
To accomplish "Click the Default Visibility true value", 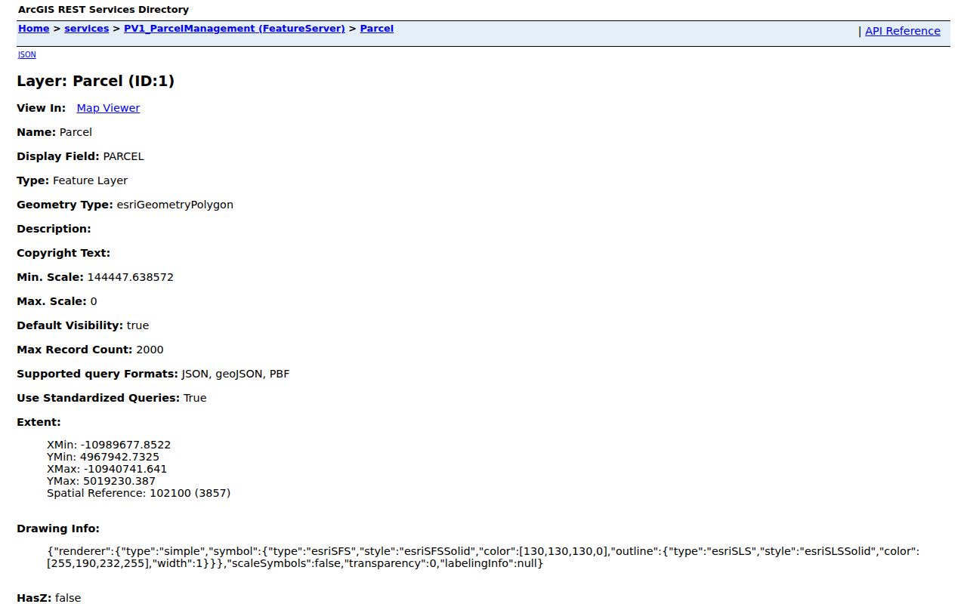I will pos(137,325).
